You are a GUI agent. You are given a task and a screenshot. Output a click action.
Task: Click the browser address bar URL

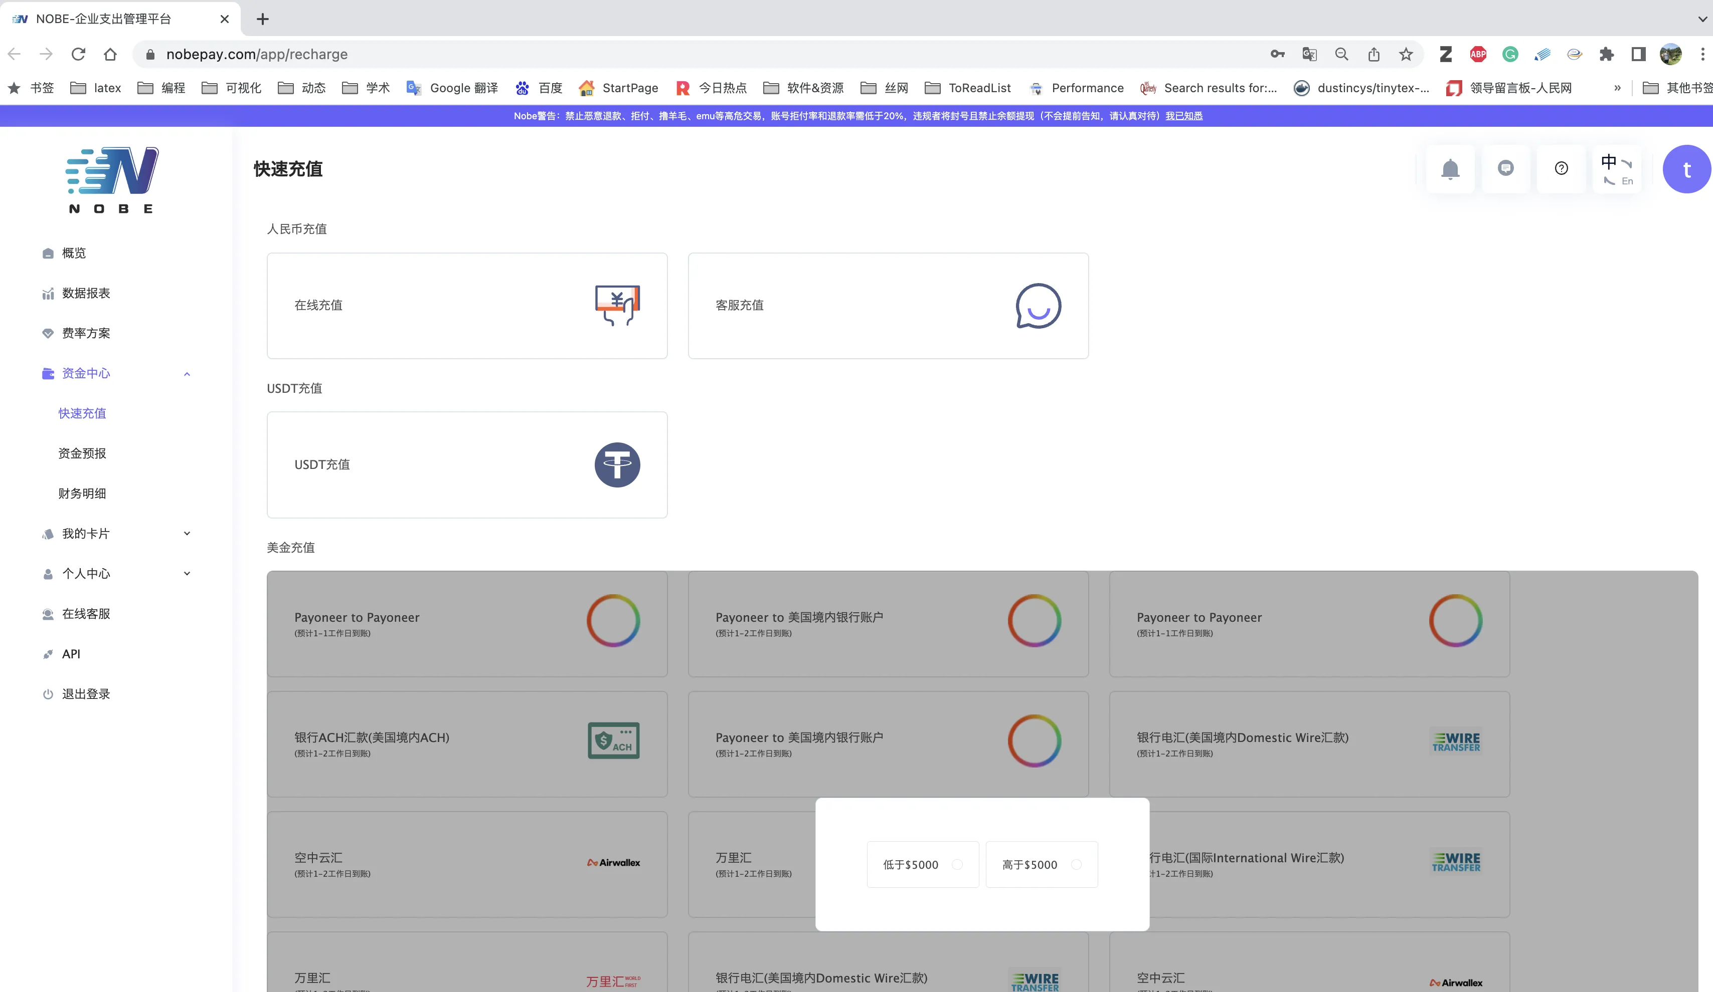tap(257, 54)
